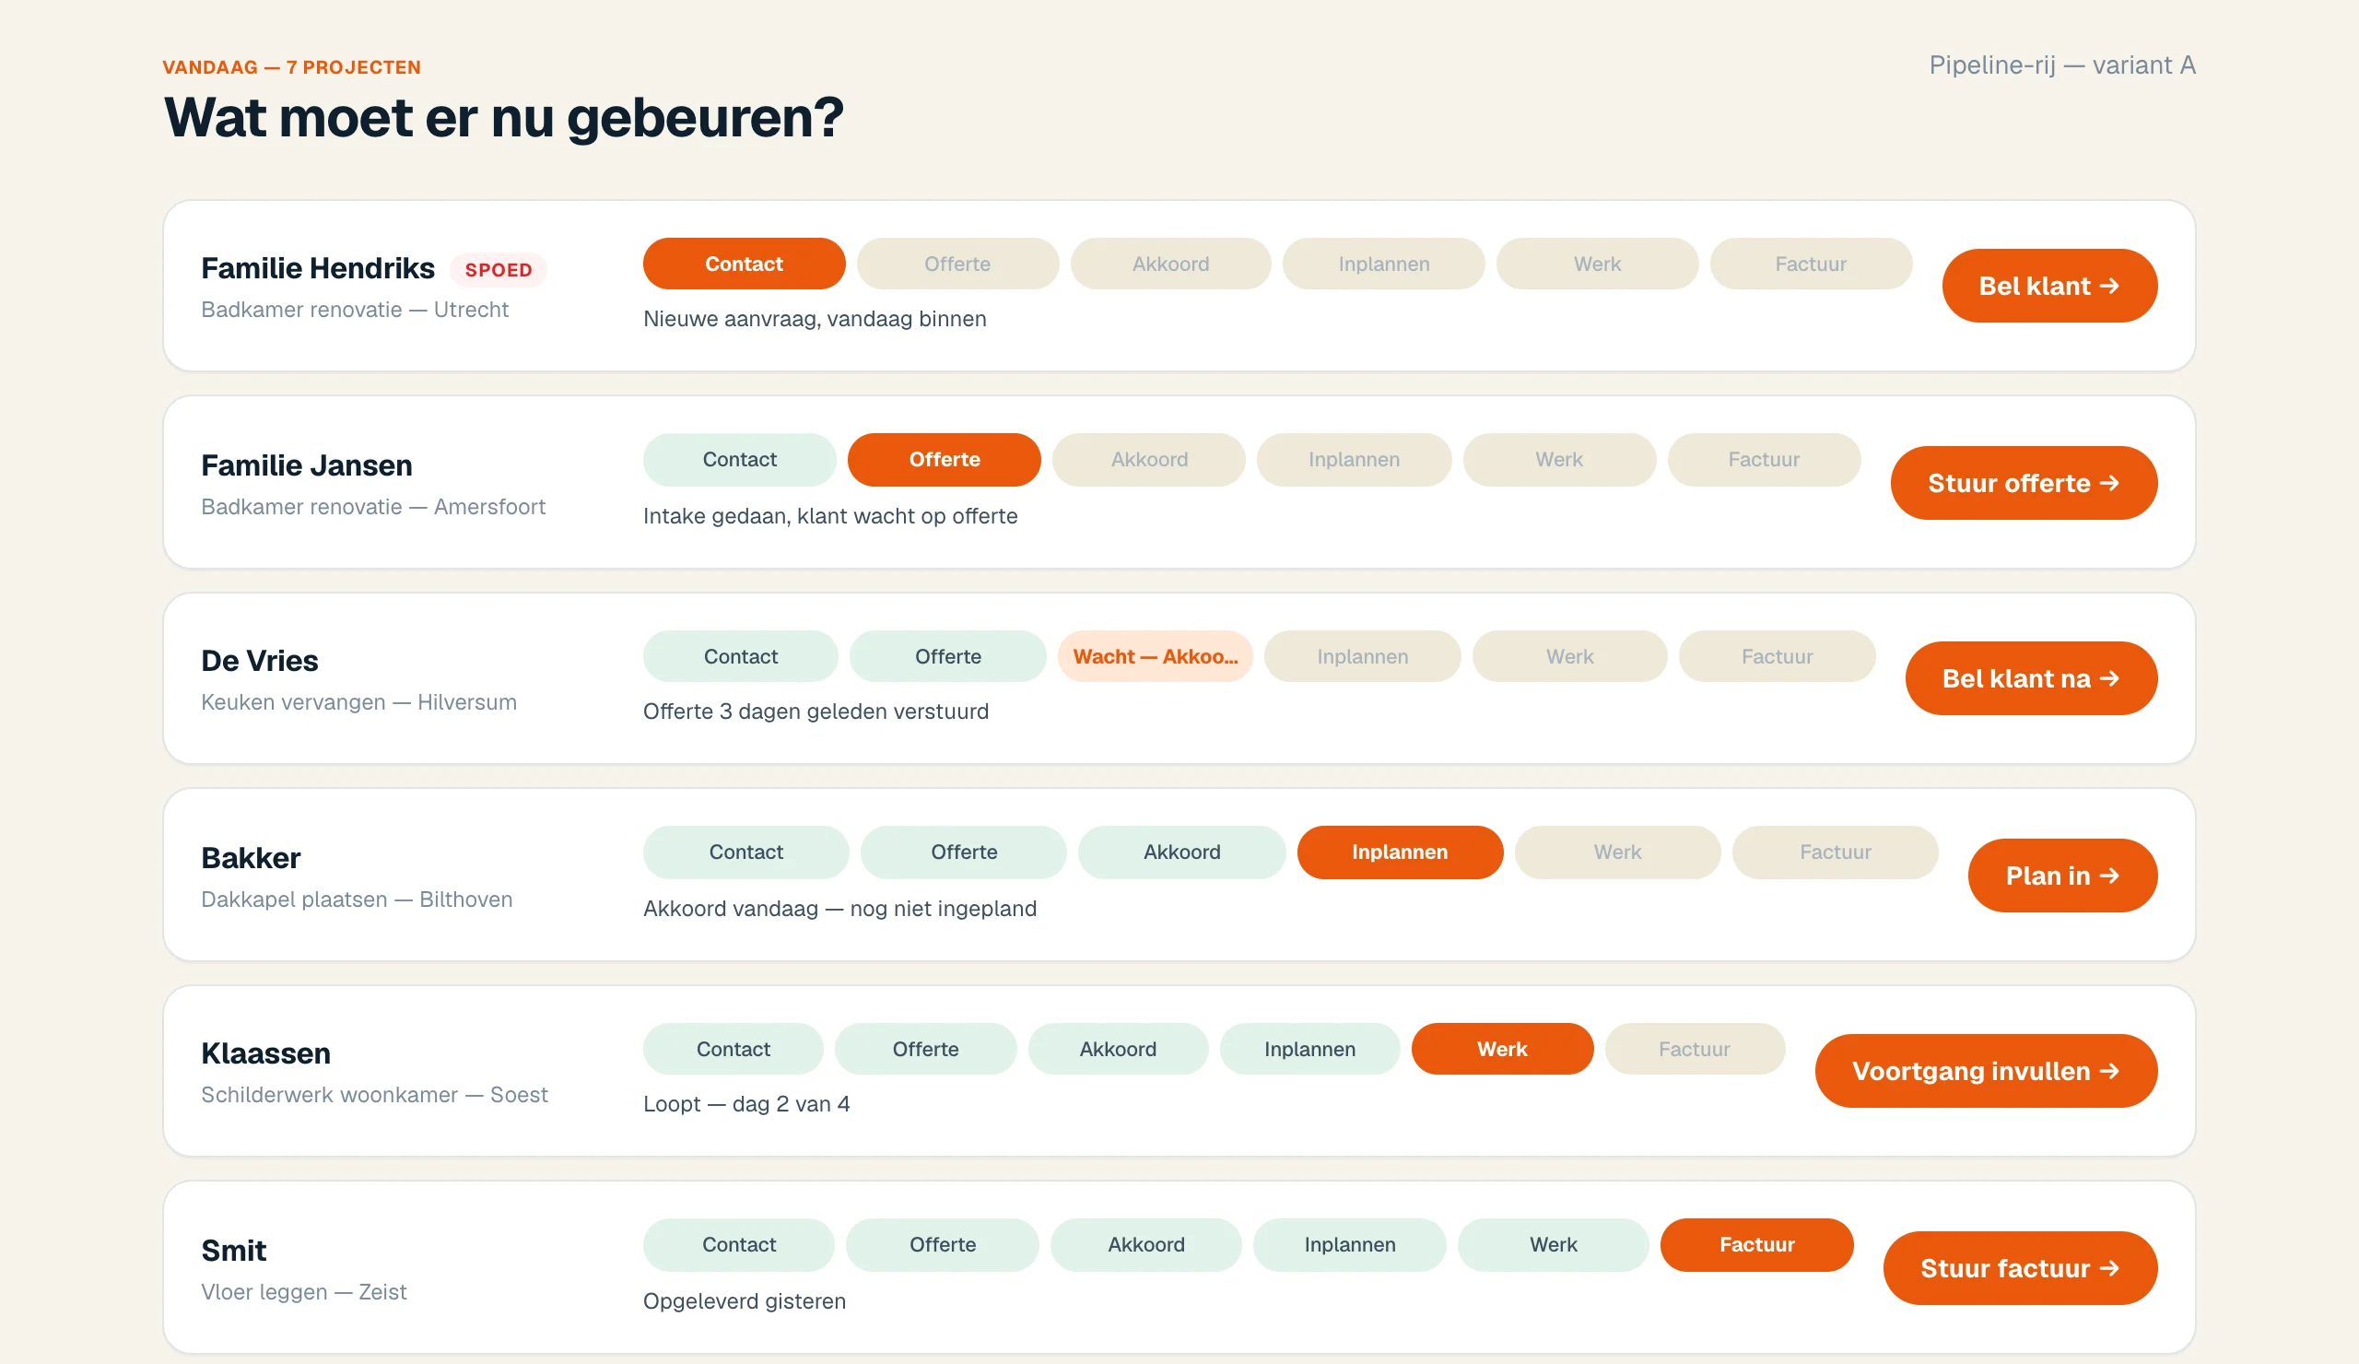Click the Stuur offerte button
The image size is (2359, 1364).
(x=2024, y=483)
